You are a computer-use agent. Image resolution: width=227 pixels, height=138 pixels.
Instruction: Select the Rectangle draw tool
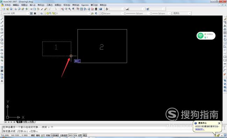2,33
